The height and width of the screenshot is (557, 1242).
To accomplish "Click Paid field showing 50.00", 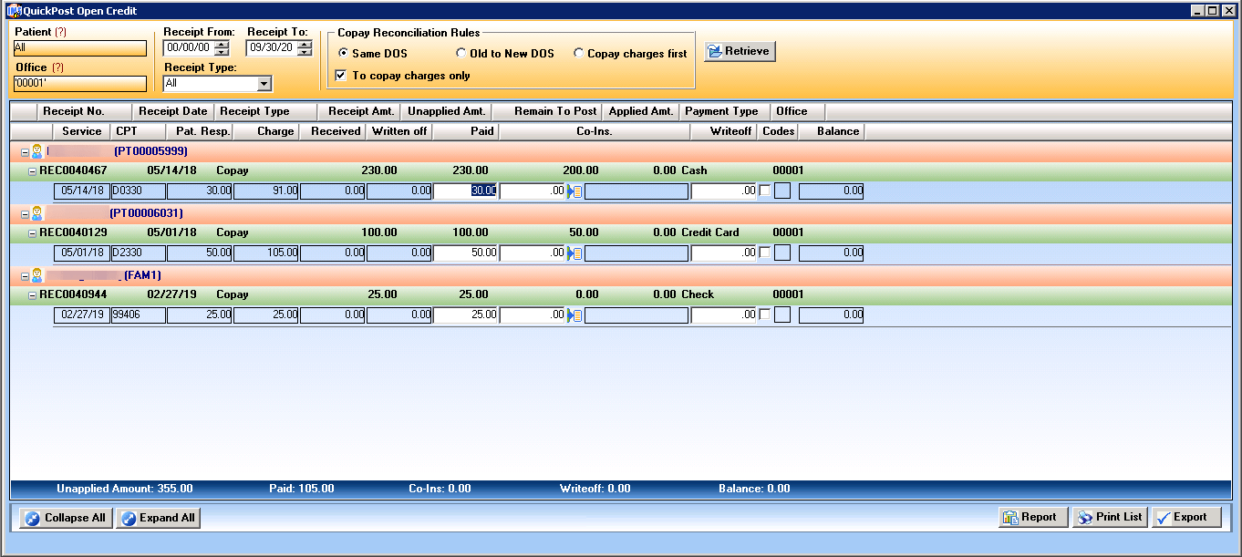I will (466, 253).
